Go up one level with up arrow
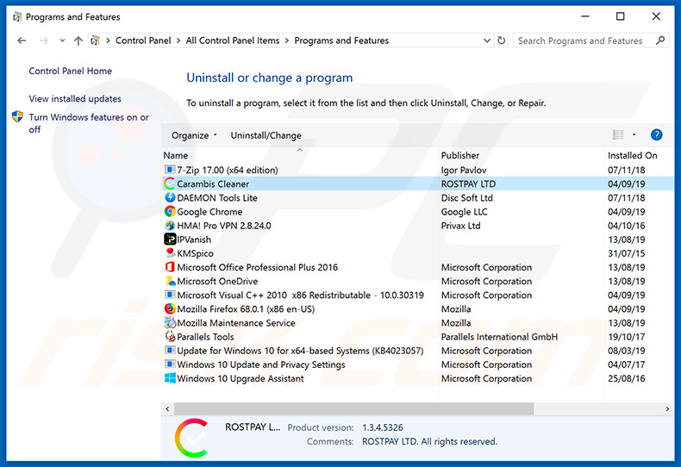The image size is (681, 467). [78, 40]
